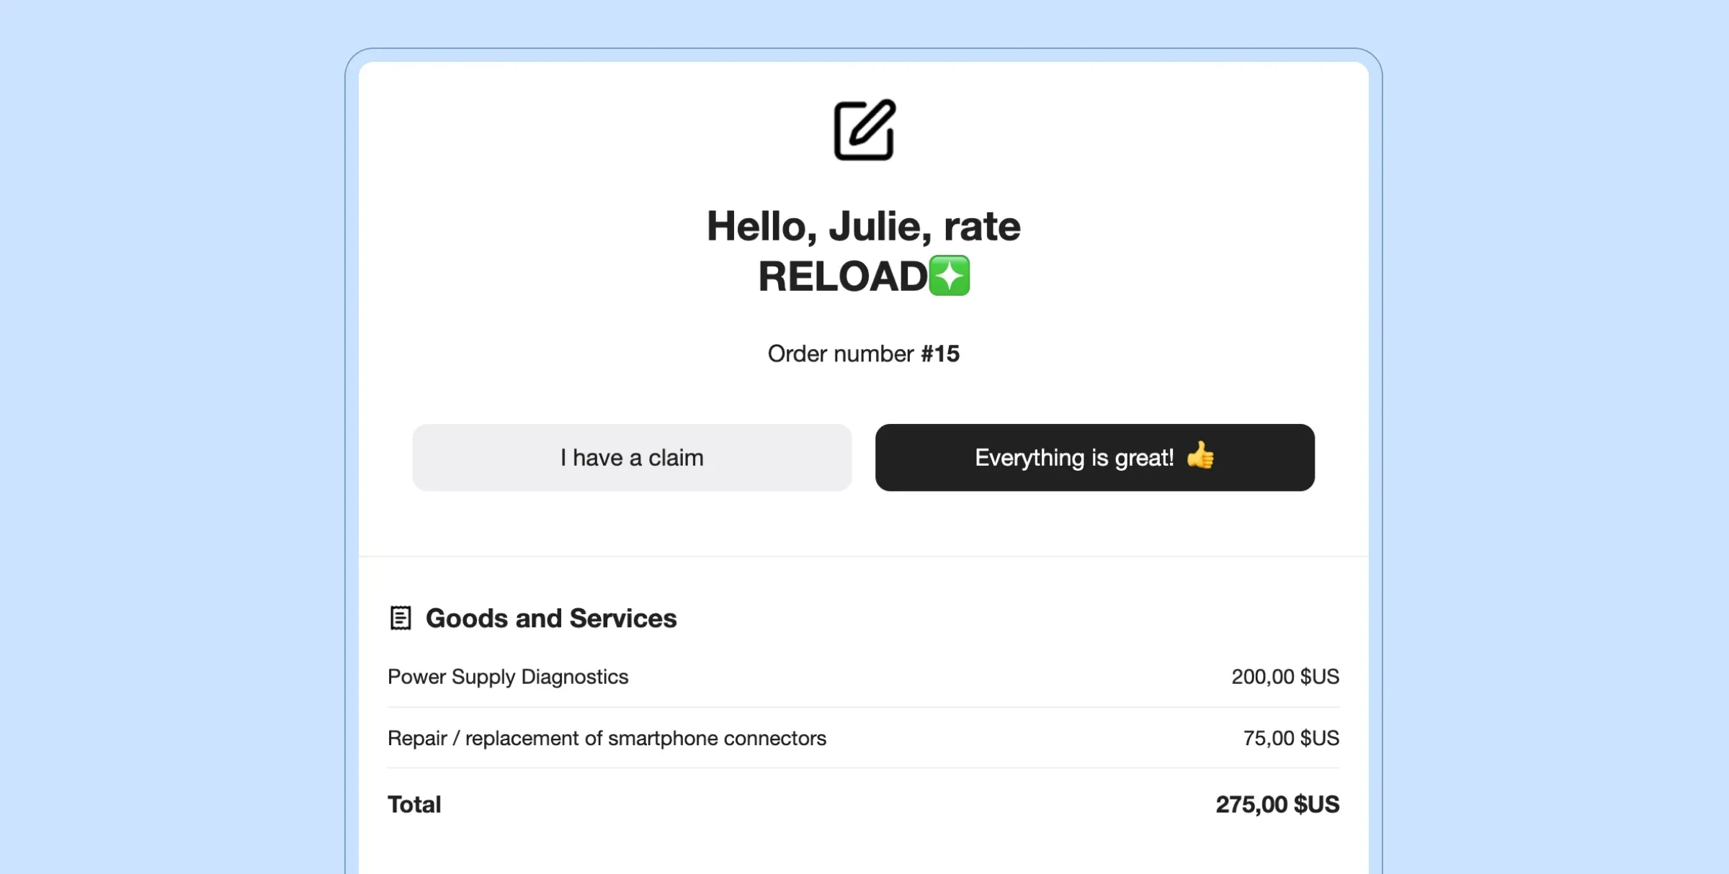Select the document lines icon near the section header

(x=401, y=618)
